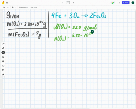Go to the next frame

pyautogui.click(x=74, y=3)
